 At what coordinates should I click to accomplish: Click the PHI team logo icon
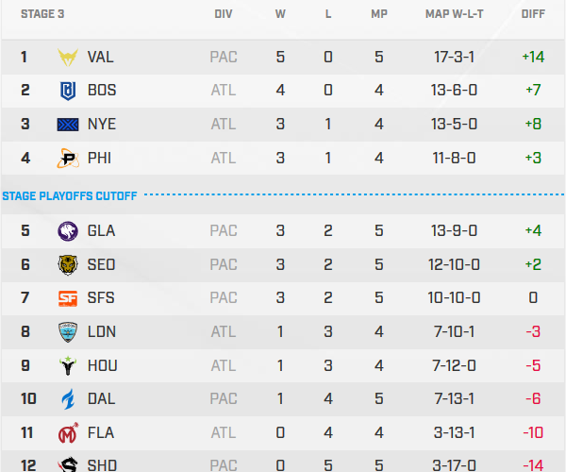[x=69, y=159]
